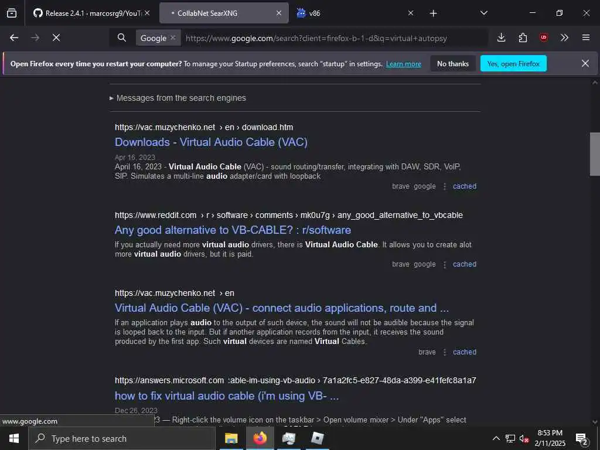Open the Downloads panel icon
Image resolution: width=600 pixels, height=450 pixels.
click(502, 37)
